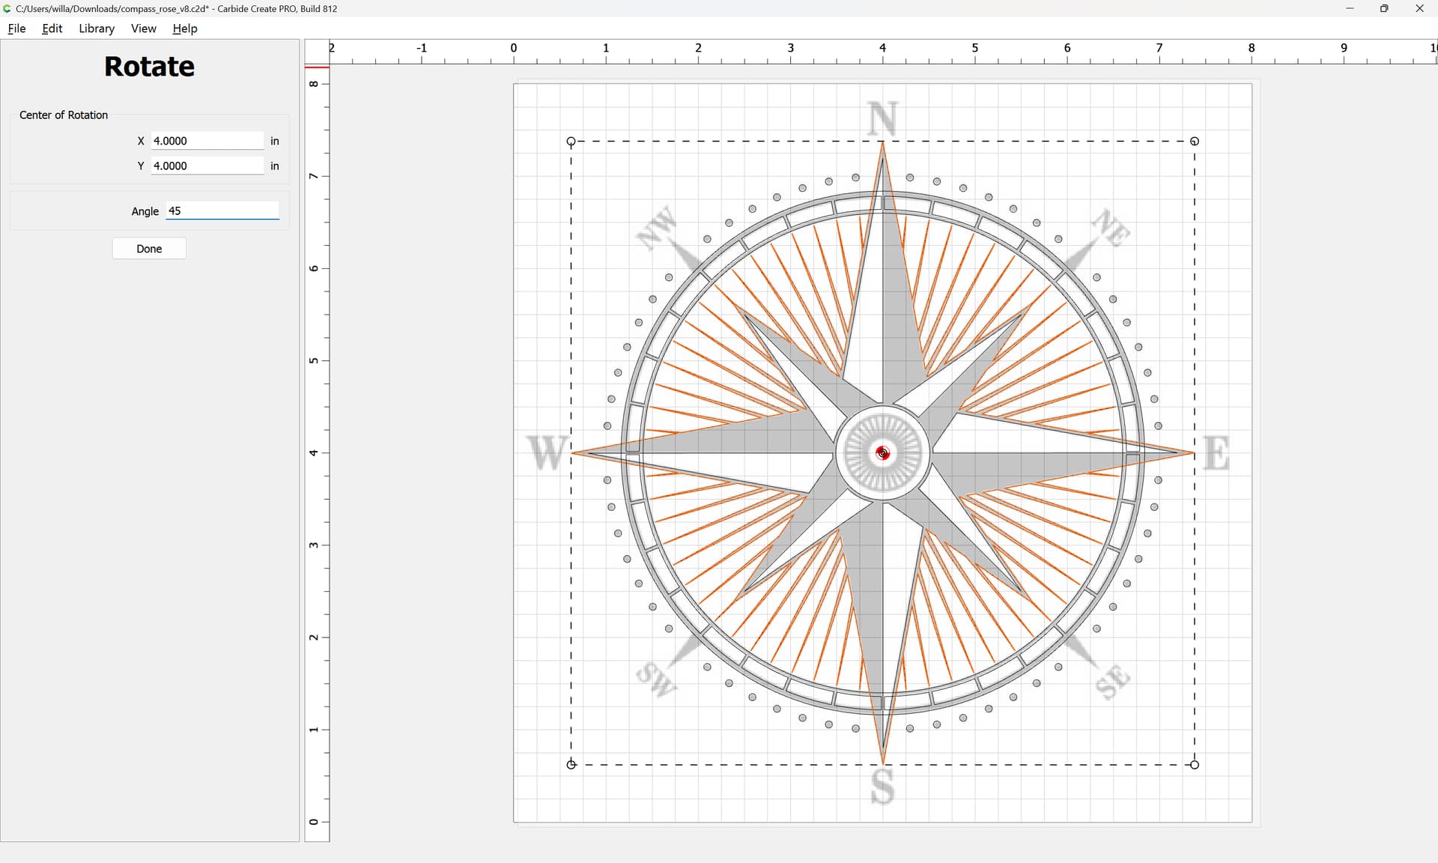Viewport: 1438px width, 863px height.
Task: Click the Center of Rotation Y field
Action: point(207,166)
